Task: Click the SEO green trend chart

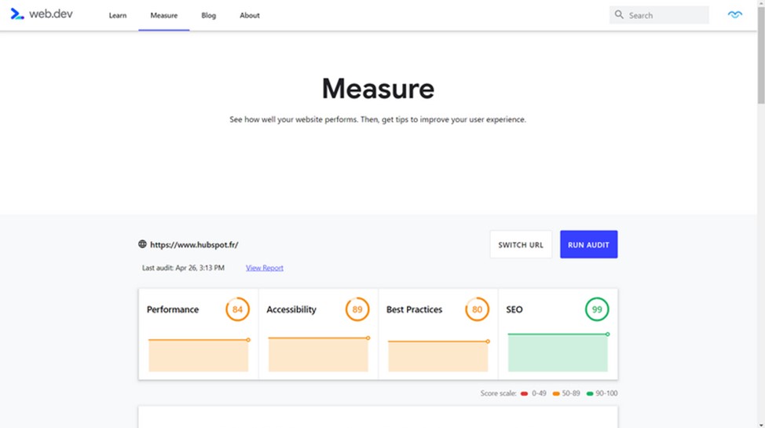Action: (558, 353)
